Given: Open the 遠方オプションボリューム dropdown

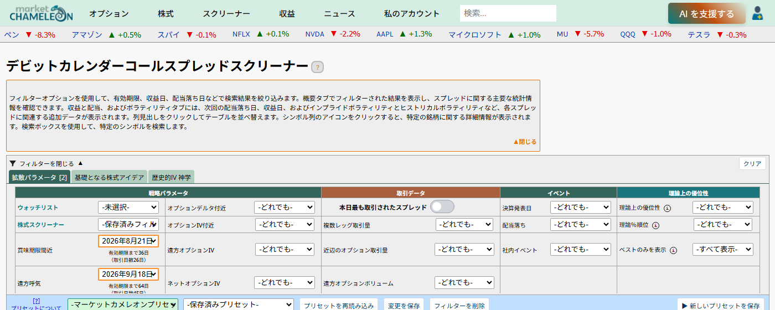Looking at the screenshot, I should click(x=464, y=282).
